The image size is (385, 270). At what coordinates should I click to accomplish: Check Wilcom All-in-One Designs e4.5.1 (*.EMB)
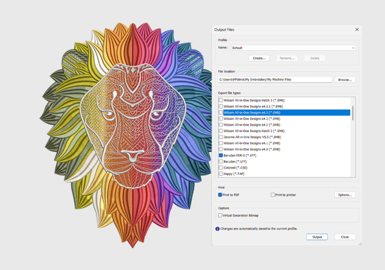click(221, 106)
